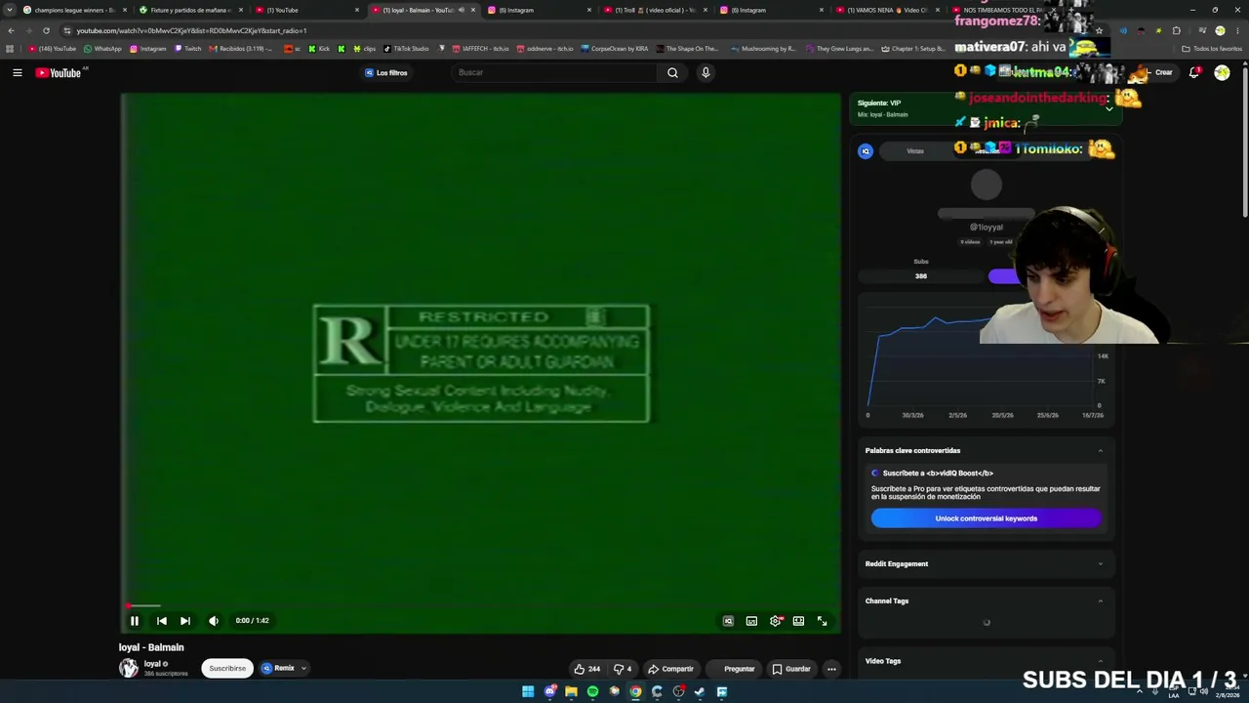Open the Instagram bookmark
This screenshot has height=703, width=1249.
(x=147, y=49)
